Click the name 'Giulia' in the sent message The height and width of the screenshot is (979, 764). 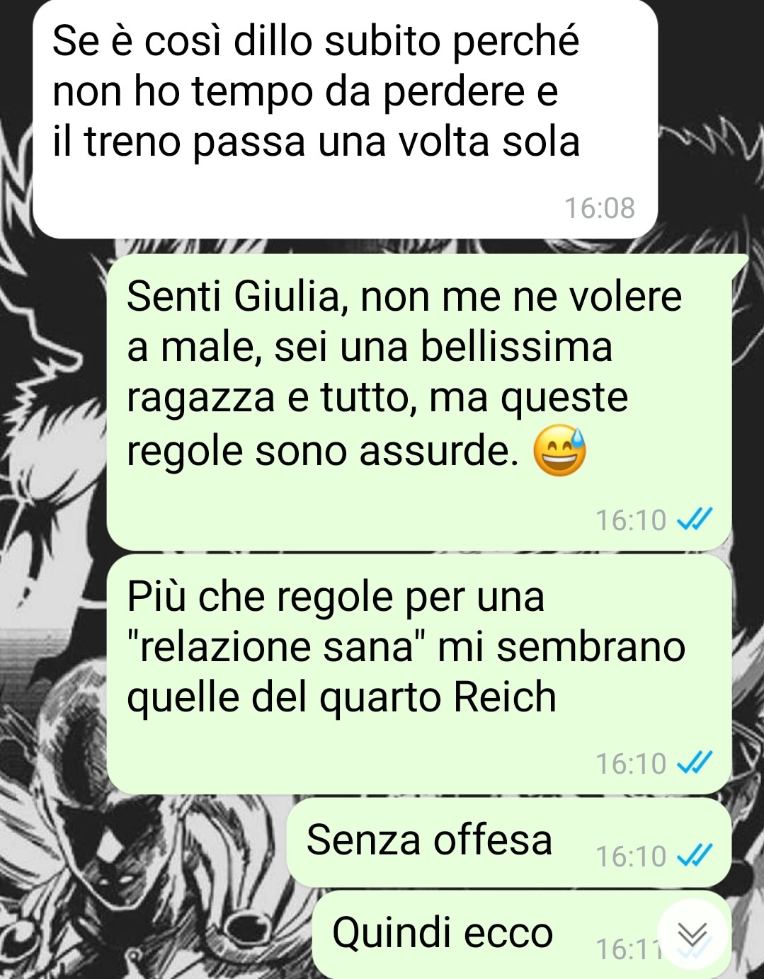point(290,297)
